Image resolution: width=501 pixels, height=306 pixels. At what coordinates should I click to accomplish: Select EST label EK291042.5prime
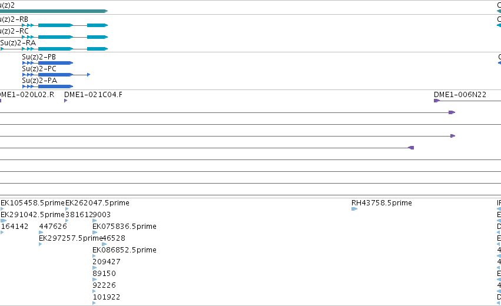coord(32,215)
